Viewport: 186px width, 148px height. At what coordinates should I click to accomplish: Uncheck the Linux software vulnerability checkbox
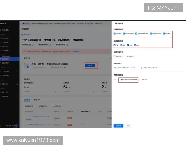(x=124, y=34)
